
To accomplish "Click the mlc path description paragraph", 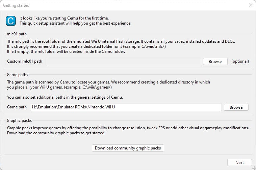I will point(121,46).
